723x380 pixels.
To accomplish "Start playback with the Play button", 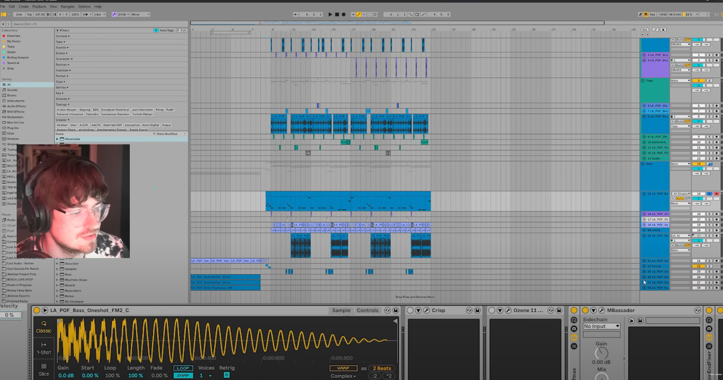I will click(x=330, y=14).
